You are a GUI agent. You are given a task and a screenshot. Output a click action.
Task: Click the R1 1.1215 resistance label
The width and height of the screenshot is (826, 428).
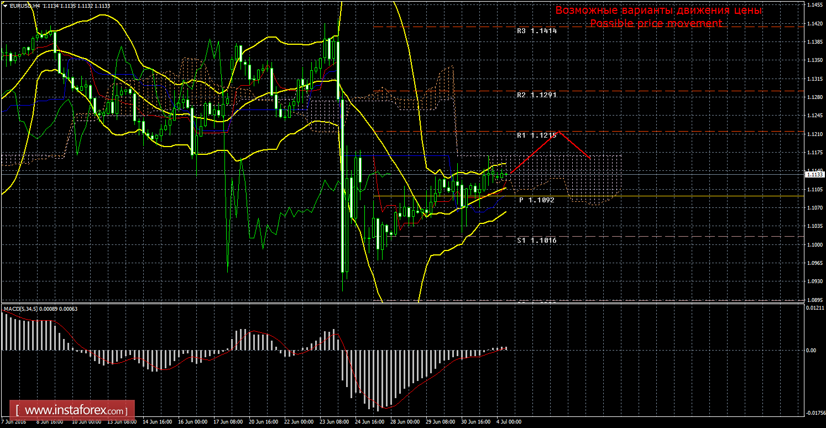click(536, 135)
